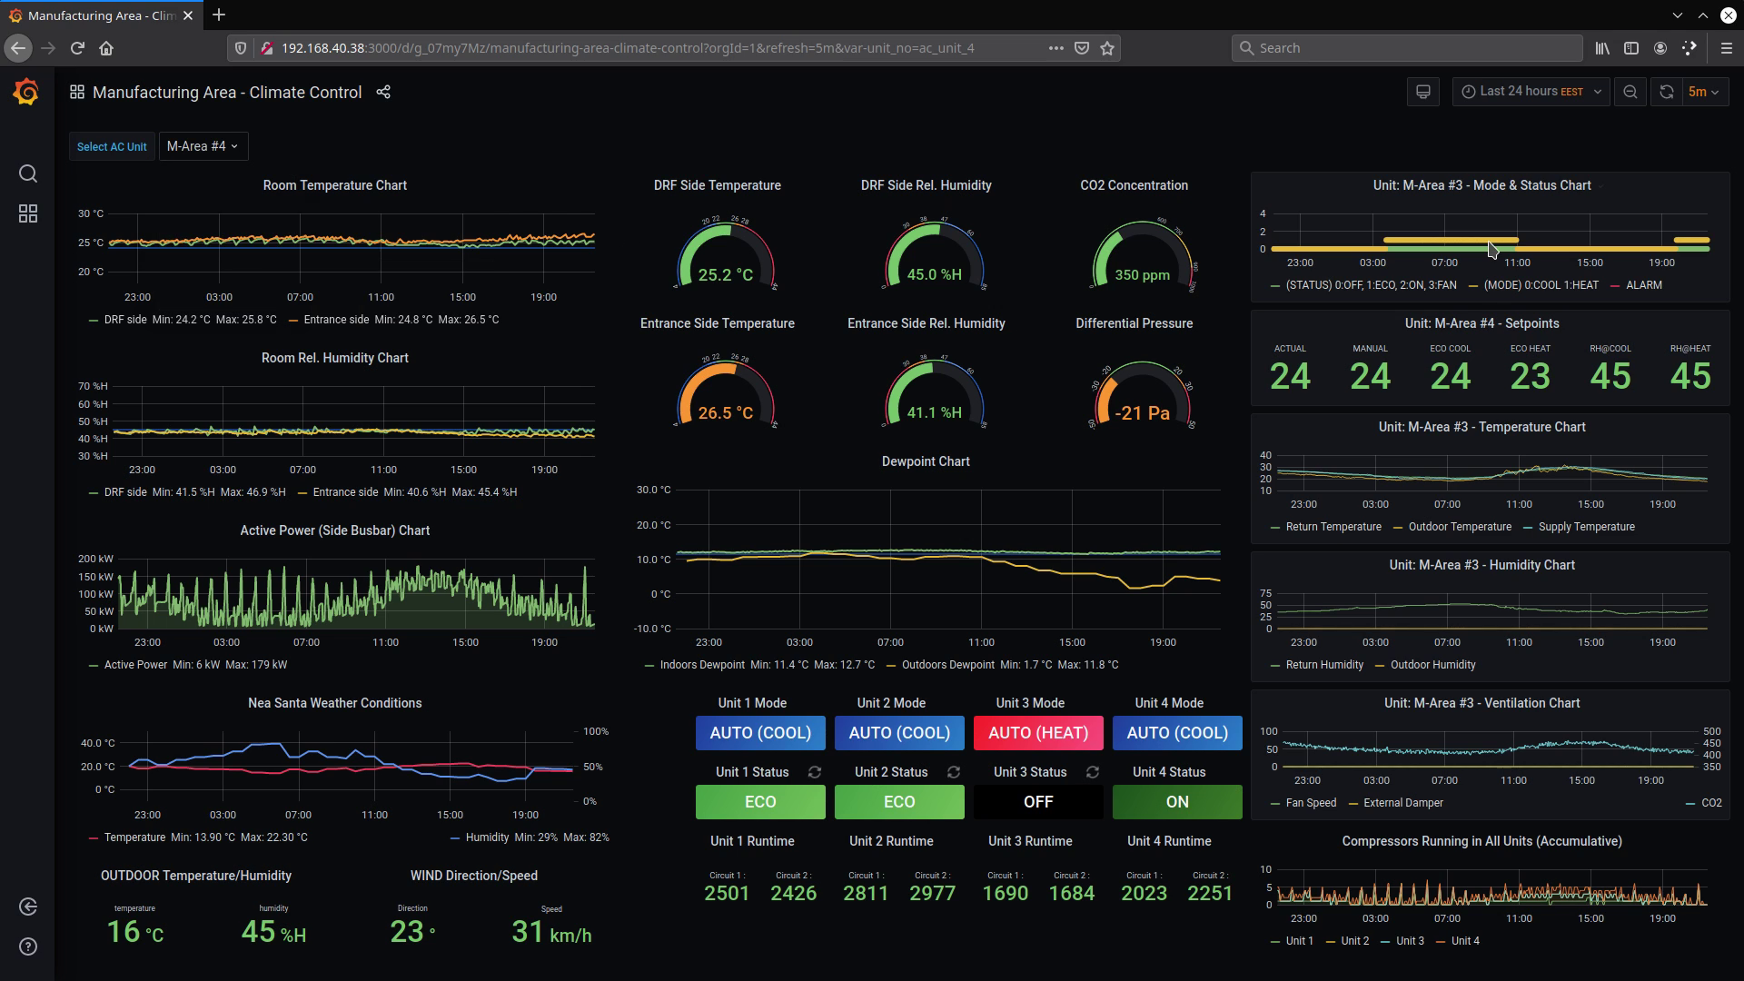Toggle DRF side series in temperature legend
The image size is (1744, 981).
coord(125,320)
